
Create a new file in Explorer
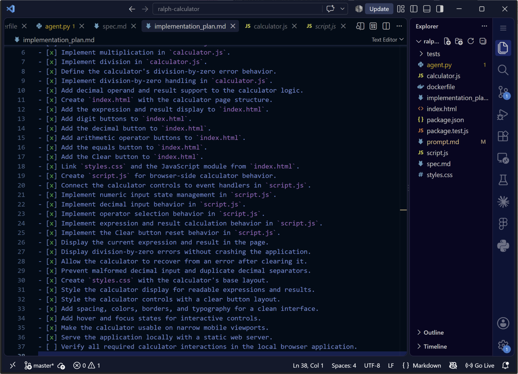(x=447, y=41)
